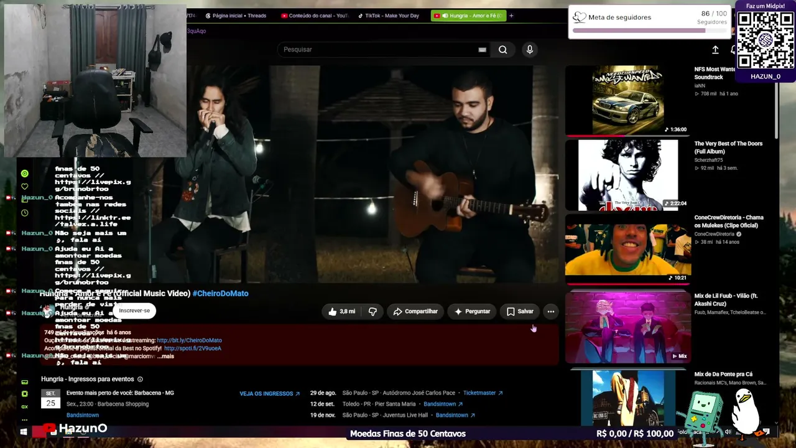
Task: Start voice search with the microphone icon
Action: pos(530,50)
